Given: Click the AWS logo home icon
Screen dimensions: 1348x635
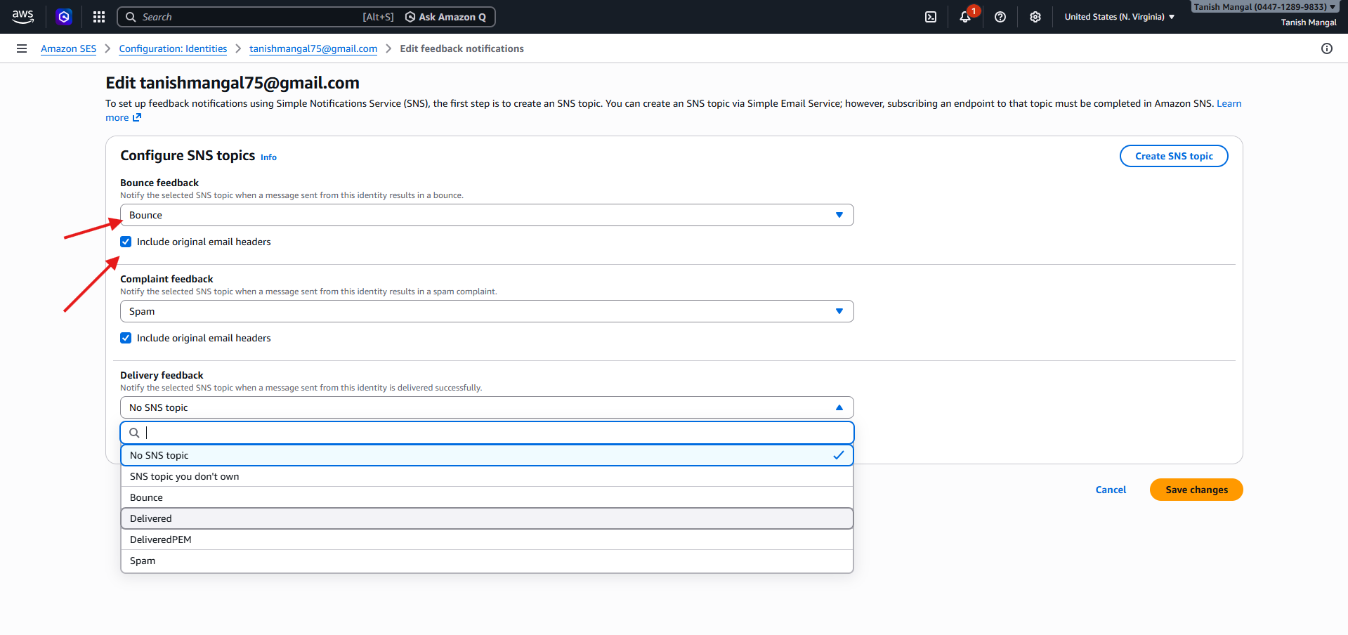Looking at the screenshot, I should click(22, 17).
